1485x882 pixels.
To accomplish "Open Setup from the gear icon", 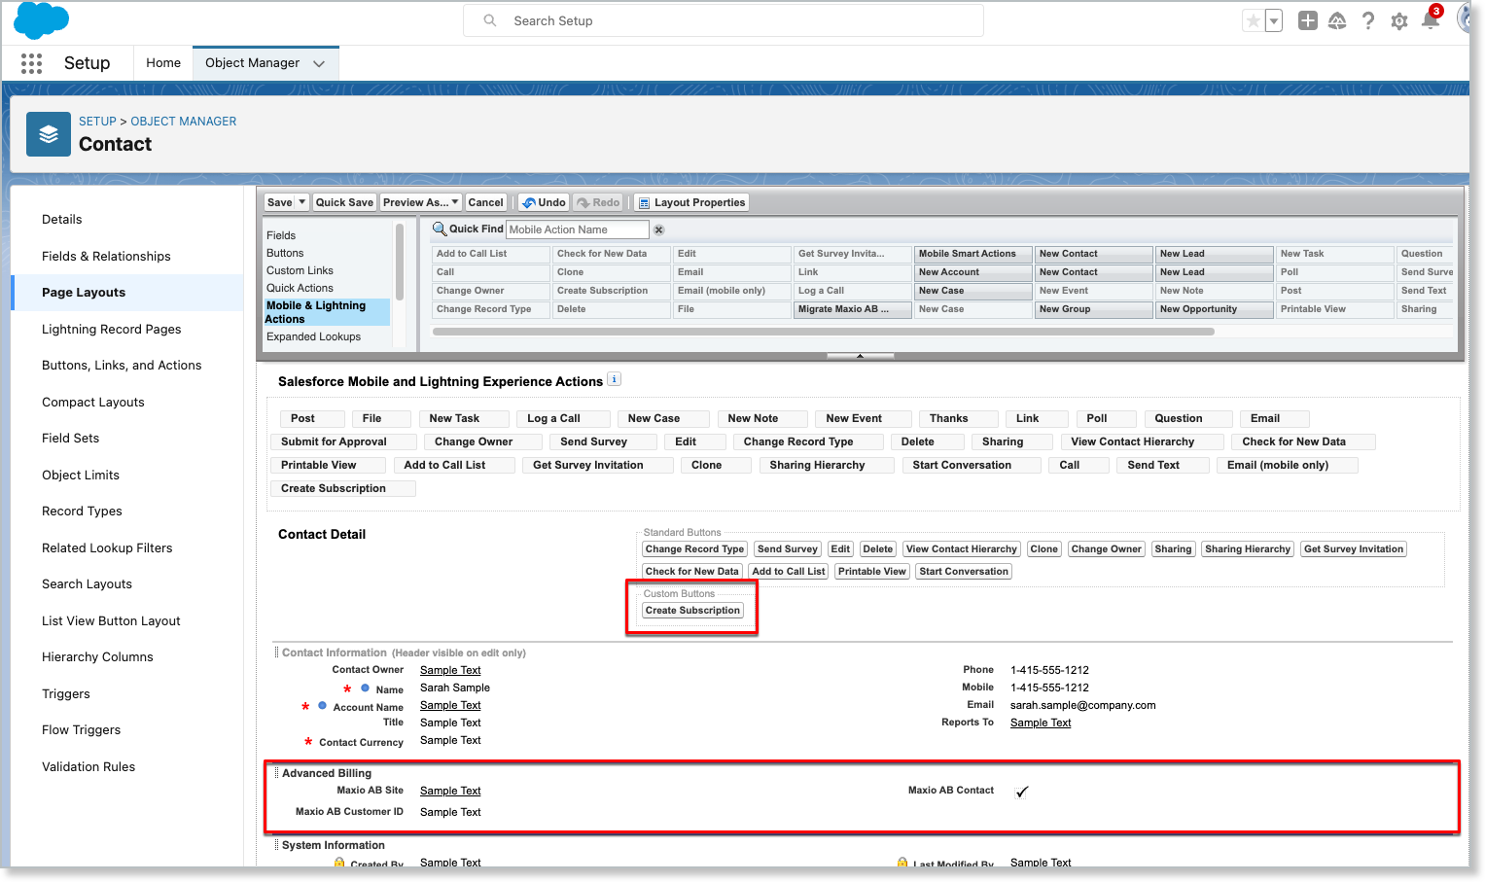I will tap(1399, 19).
